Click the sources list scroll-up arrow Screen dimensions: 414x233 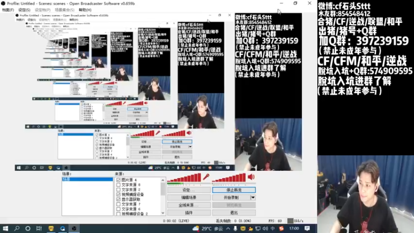[x=163, y=180]
